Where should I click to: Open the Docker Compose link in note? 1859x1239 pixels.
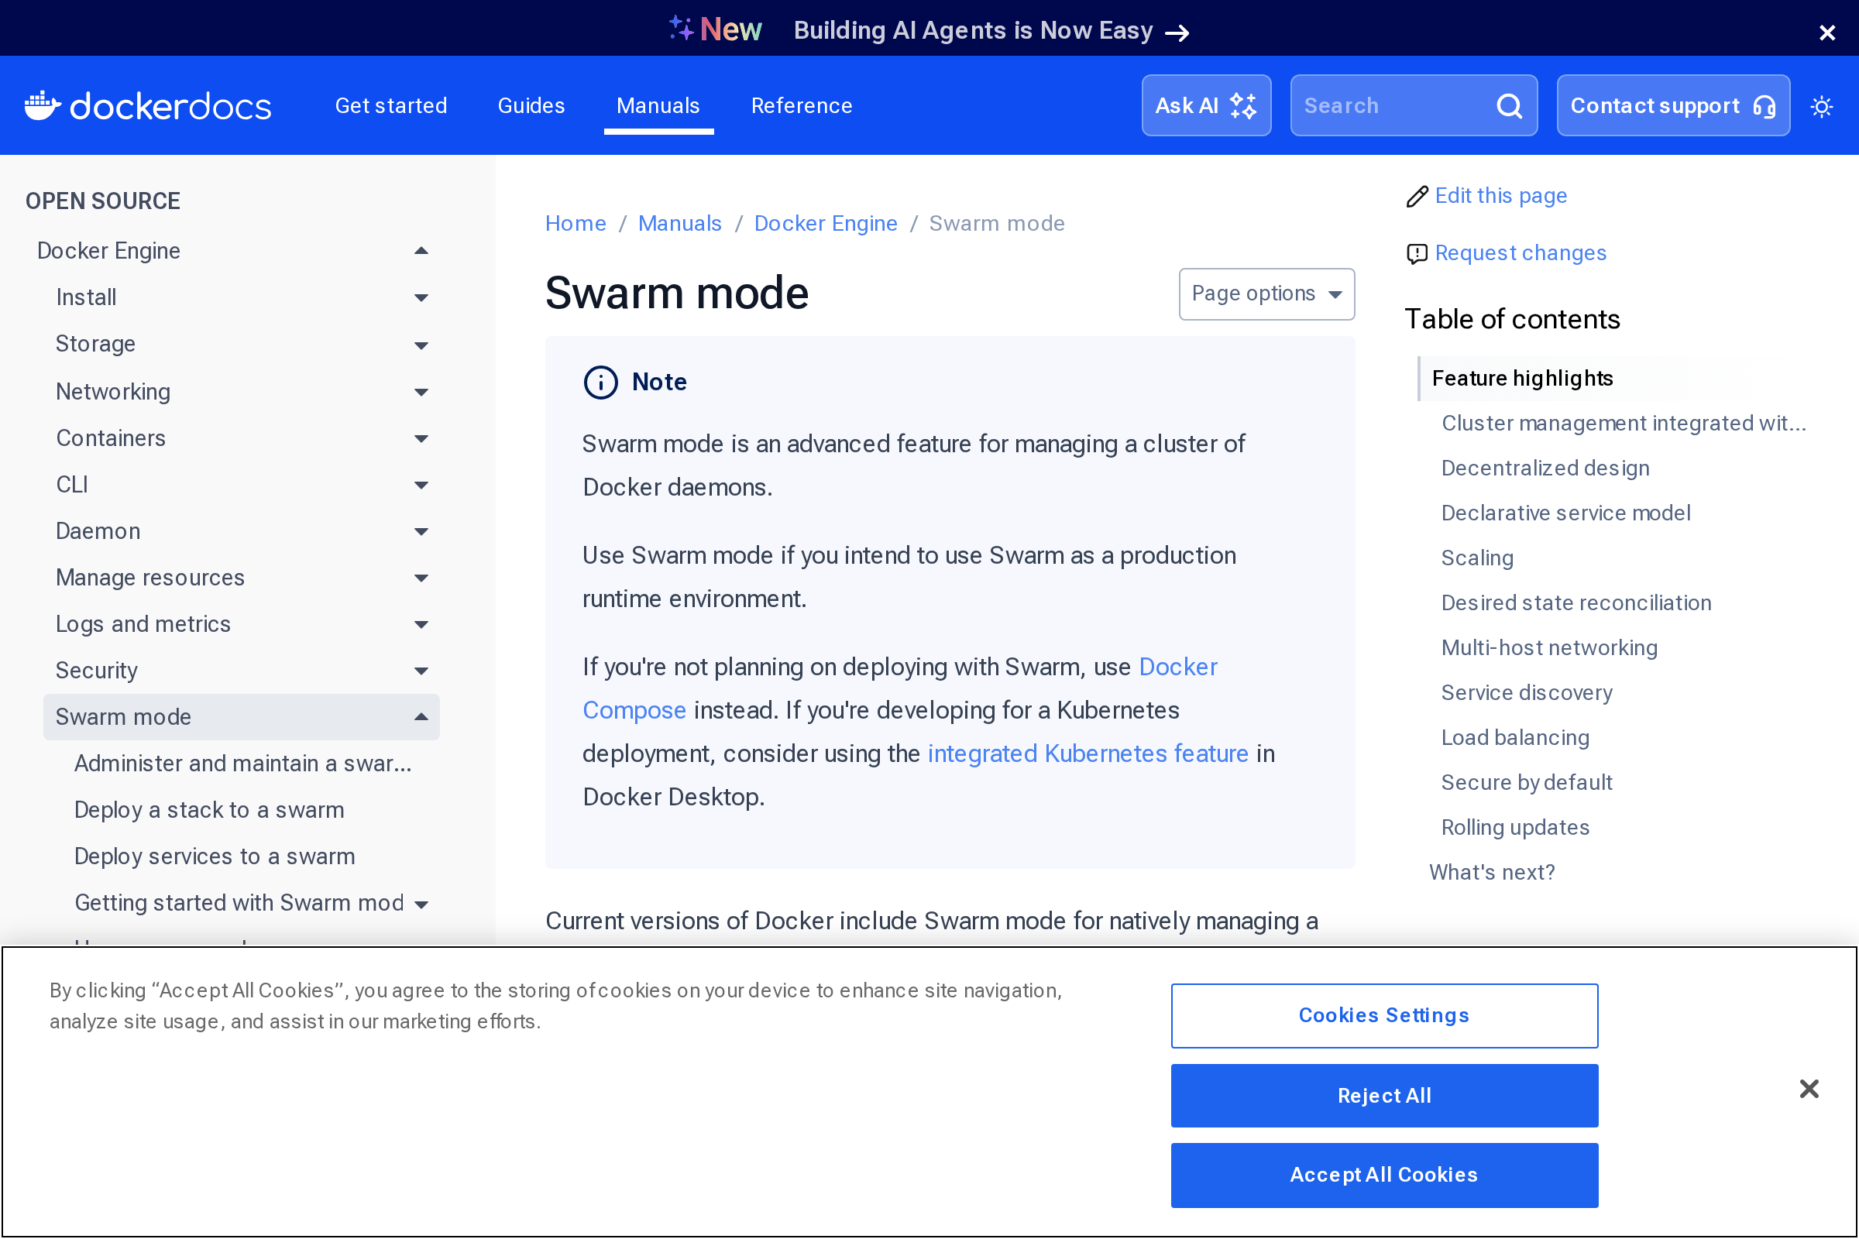[x=1177, y=668]
